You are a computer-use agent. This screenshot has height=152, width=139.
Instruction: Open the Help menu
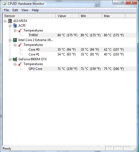click(35, 10)
